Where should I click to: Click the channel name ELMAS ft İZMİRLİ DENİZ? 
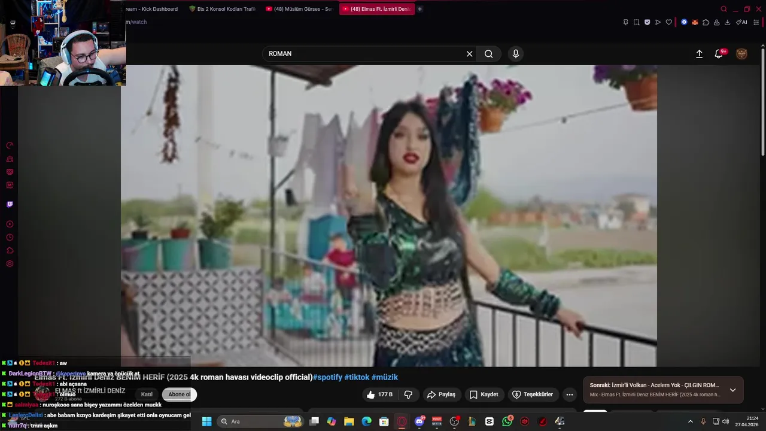tap(90, 391)
